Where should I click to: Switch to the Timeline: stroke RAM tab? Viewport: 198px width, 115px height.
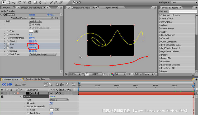coord(35,79)
